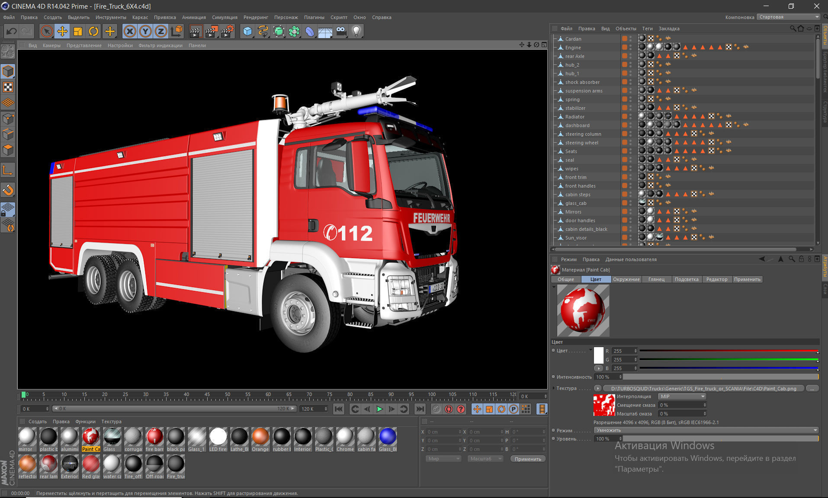Image resolution: width=828 pixels, height=498 pixels.
Task: Switch to Edges mode
Action: point(8,134)
